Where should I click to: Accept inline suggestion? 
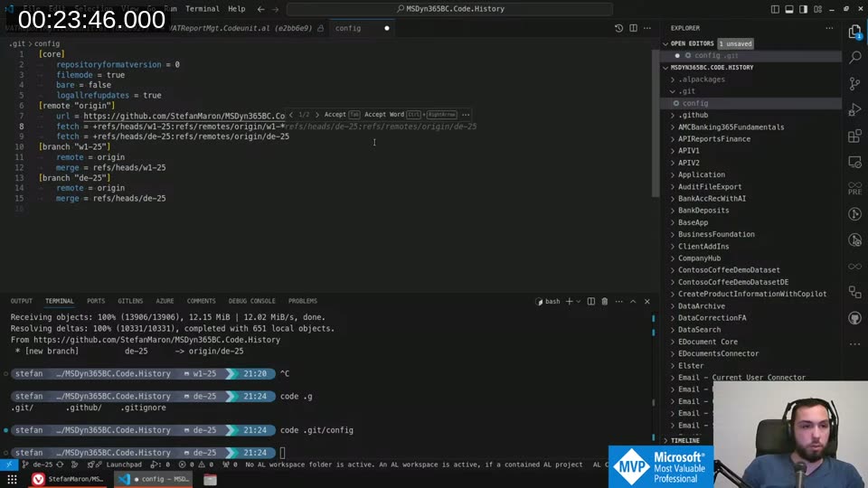pyautogui.click(x=342, y=115)
